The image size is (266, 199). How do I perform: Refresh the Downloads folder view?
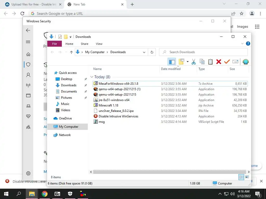[x=152, y=52]
